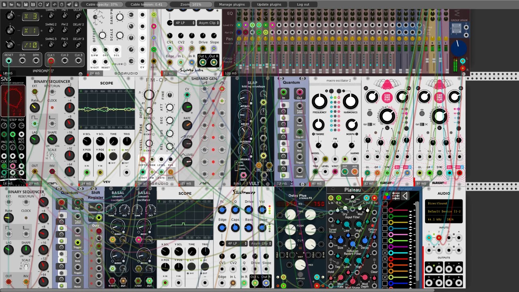Open Audio Default Device selector
The image size is (519, 292).
click(444, 211)
